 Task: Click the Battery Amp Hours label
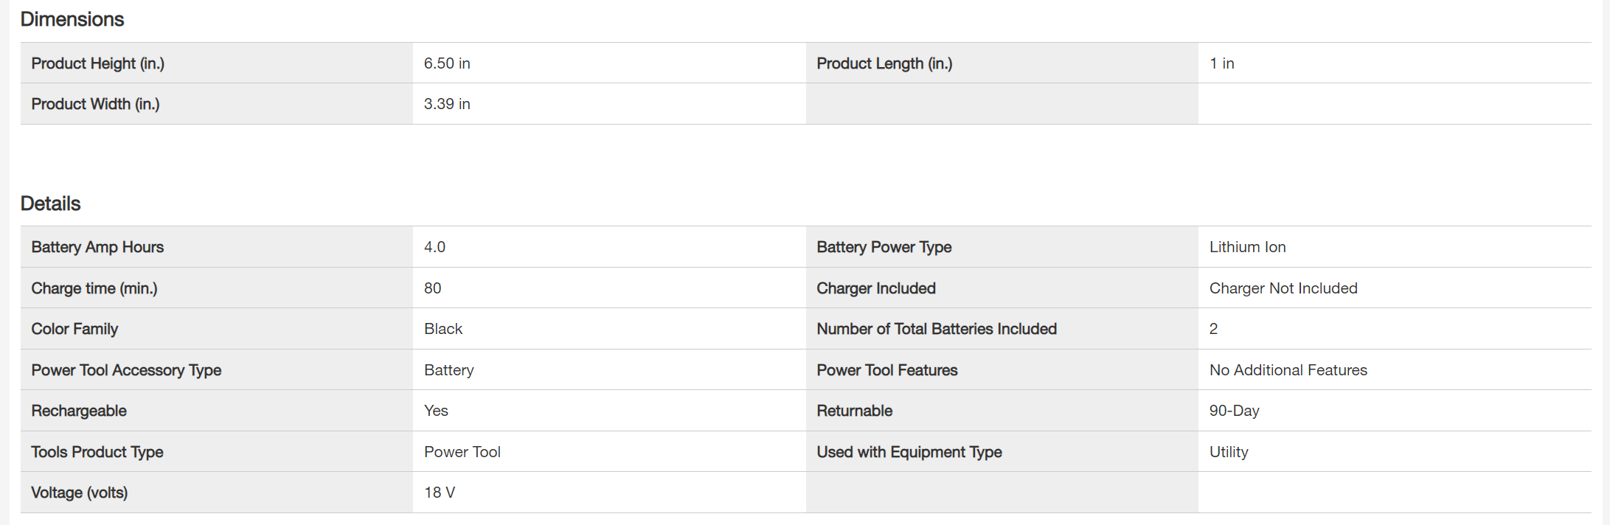pos(97,247)
